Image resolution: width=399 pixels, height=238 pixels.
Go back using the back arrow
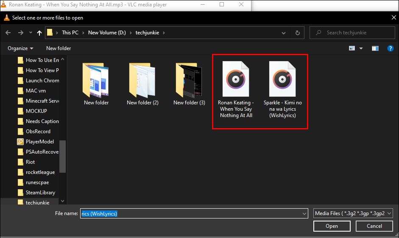[8, 33]
